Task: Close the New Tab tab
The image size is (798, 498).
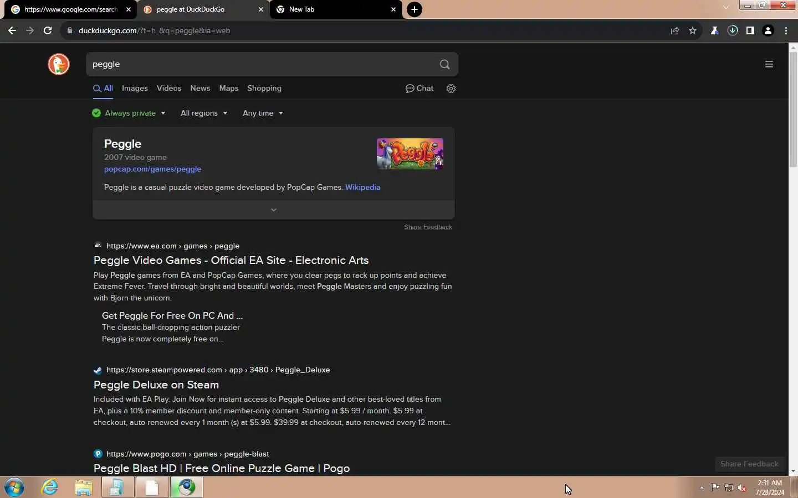Action: coord(393,9)
